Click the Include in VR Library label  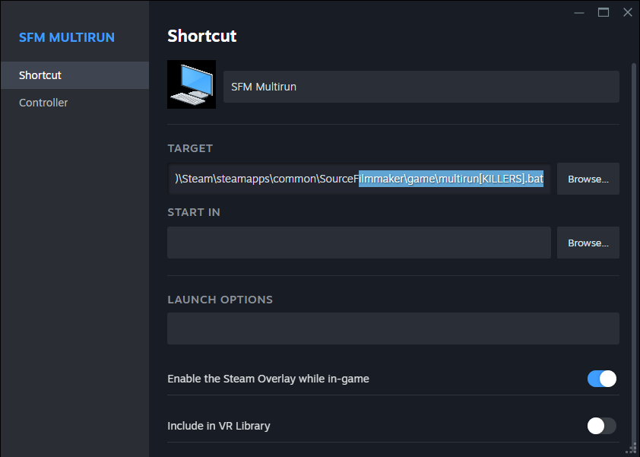(219, 426)
